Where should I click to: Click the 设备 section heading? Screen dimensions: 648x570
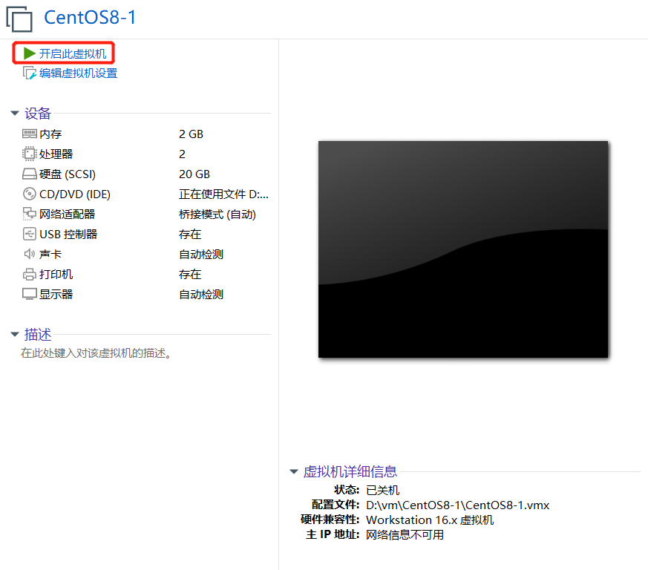[x=38, y=114]
